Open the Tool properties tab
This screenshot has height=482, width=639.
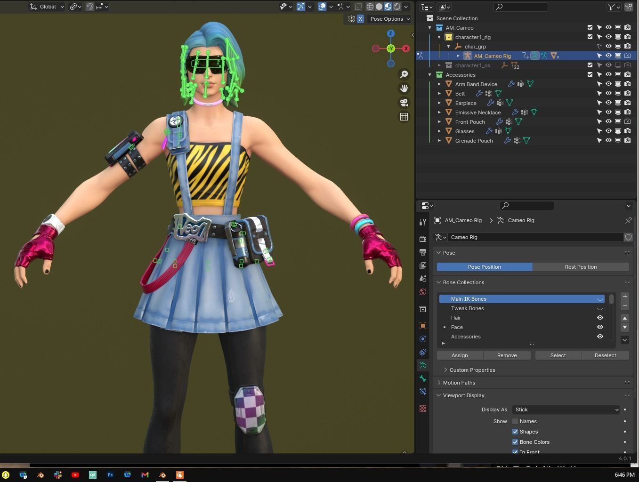point(423,222)
